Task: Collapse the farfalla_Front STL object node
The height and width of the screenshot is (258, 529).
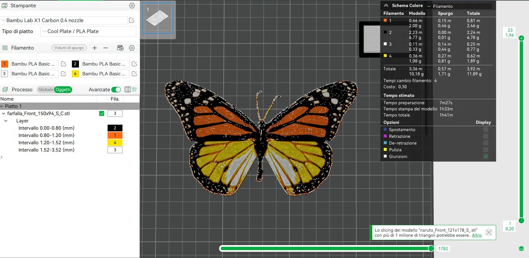Action: point(4,113)
